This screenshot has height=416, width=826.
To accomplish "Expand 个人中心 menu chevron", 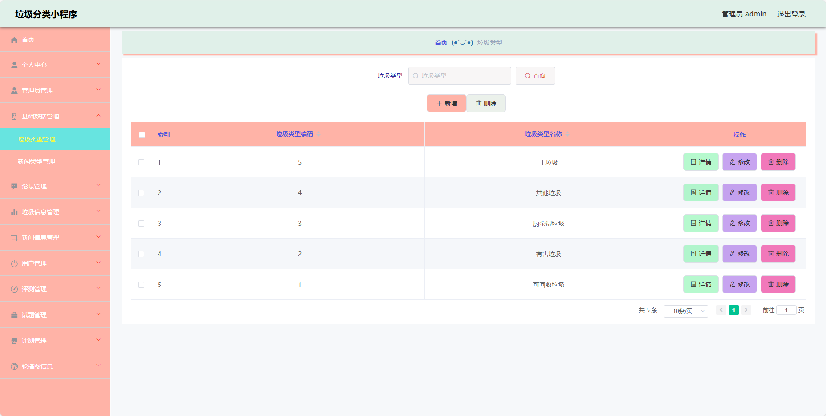I will (99, 64).
